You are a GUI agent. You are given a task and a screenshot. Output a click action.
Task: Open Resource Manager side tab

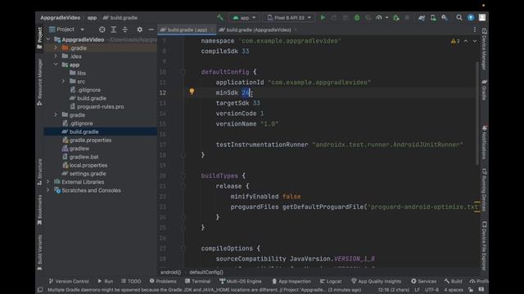(x=40, y=82)
